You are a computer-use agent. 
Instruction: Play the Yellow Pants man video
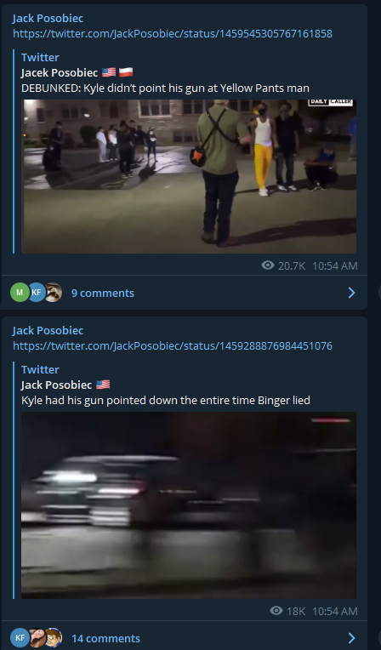click(x=189, y=176)
